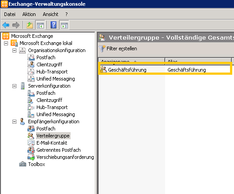The image size is (234, 194).
Task: Open the ? help menu
Action: pyautogui.click(x=67, y=14)
